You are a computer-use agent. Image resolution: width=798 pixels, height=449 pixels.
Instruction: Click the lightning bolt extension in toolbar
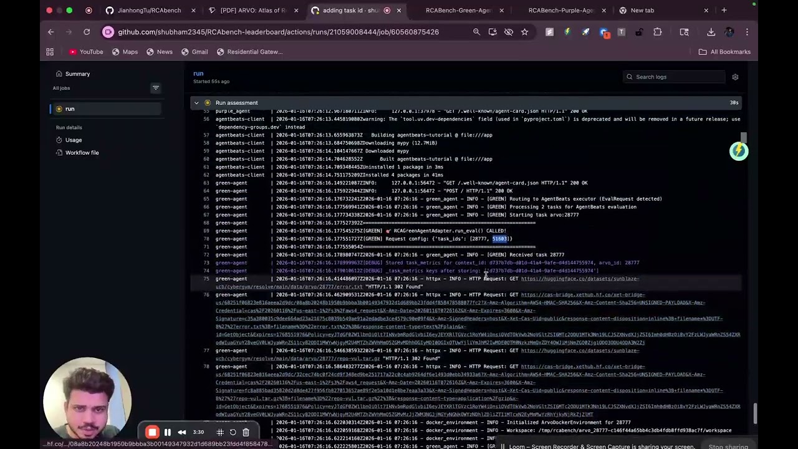point(567,32)
